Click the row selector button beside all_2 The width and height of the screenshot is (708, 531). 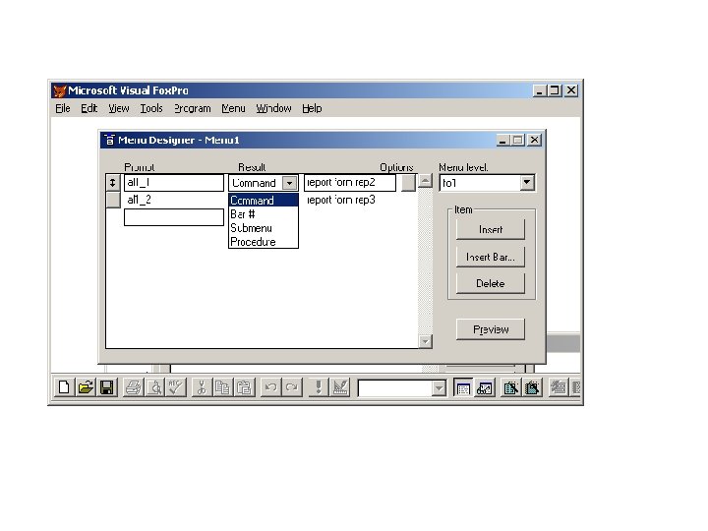(113, 200)
